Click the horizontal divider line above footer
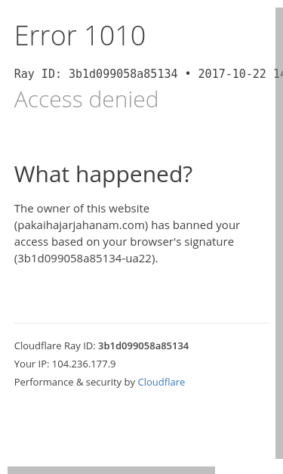Image resolution: width=283 pixels, height=474 pixels. pyautogui.click(x=141, y=323)
